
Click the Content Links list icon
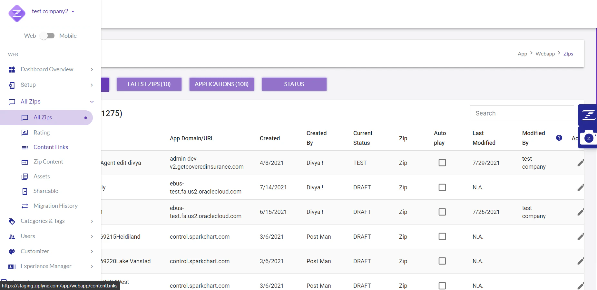25,147
